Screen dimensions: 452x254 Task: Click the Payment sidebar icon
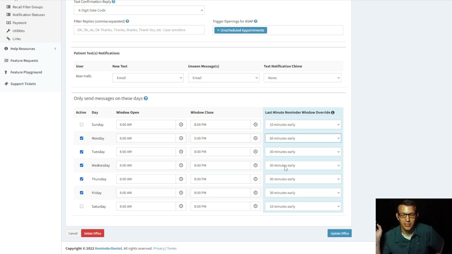tap(8, 23)
